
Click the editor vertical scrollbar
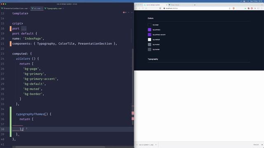pyautogui.click(x=133, y=87)
